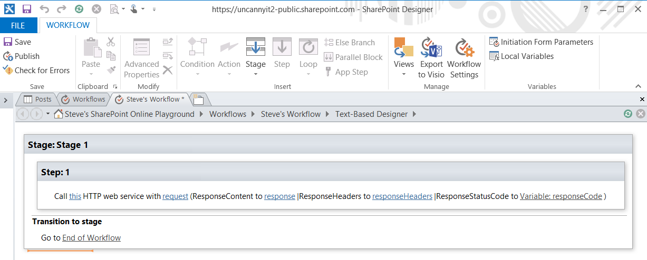Click the Paste clipboard icon
The width and height of the screenshot is (647, 260).
pos(91,47)
